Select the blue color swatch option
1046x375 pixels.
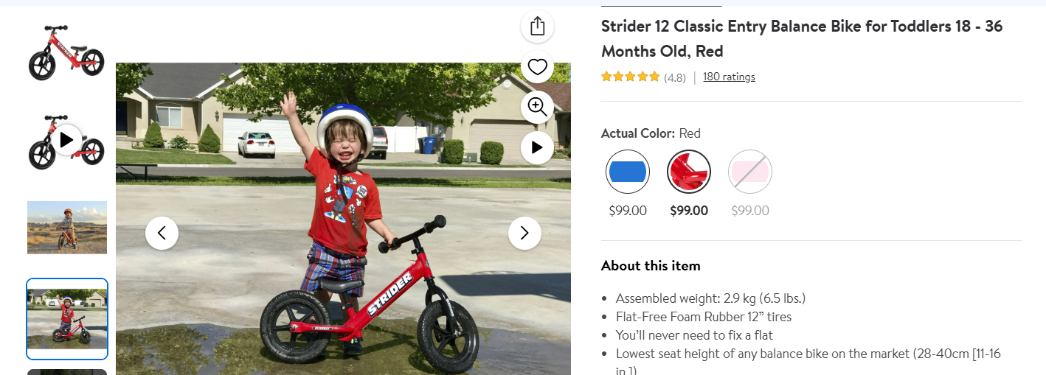click(628, 172)
